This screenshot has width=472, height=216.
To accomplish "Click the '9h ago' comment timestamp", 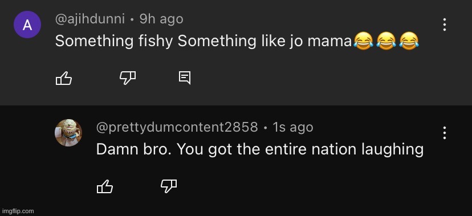I will point(161,19).
